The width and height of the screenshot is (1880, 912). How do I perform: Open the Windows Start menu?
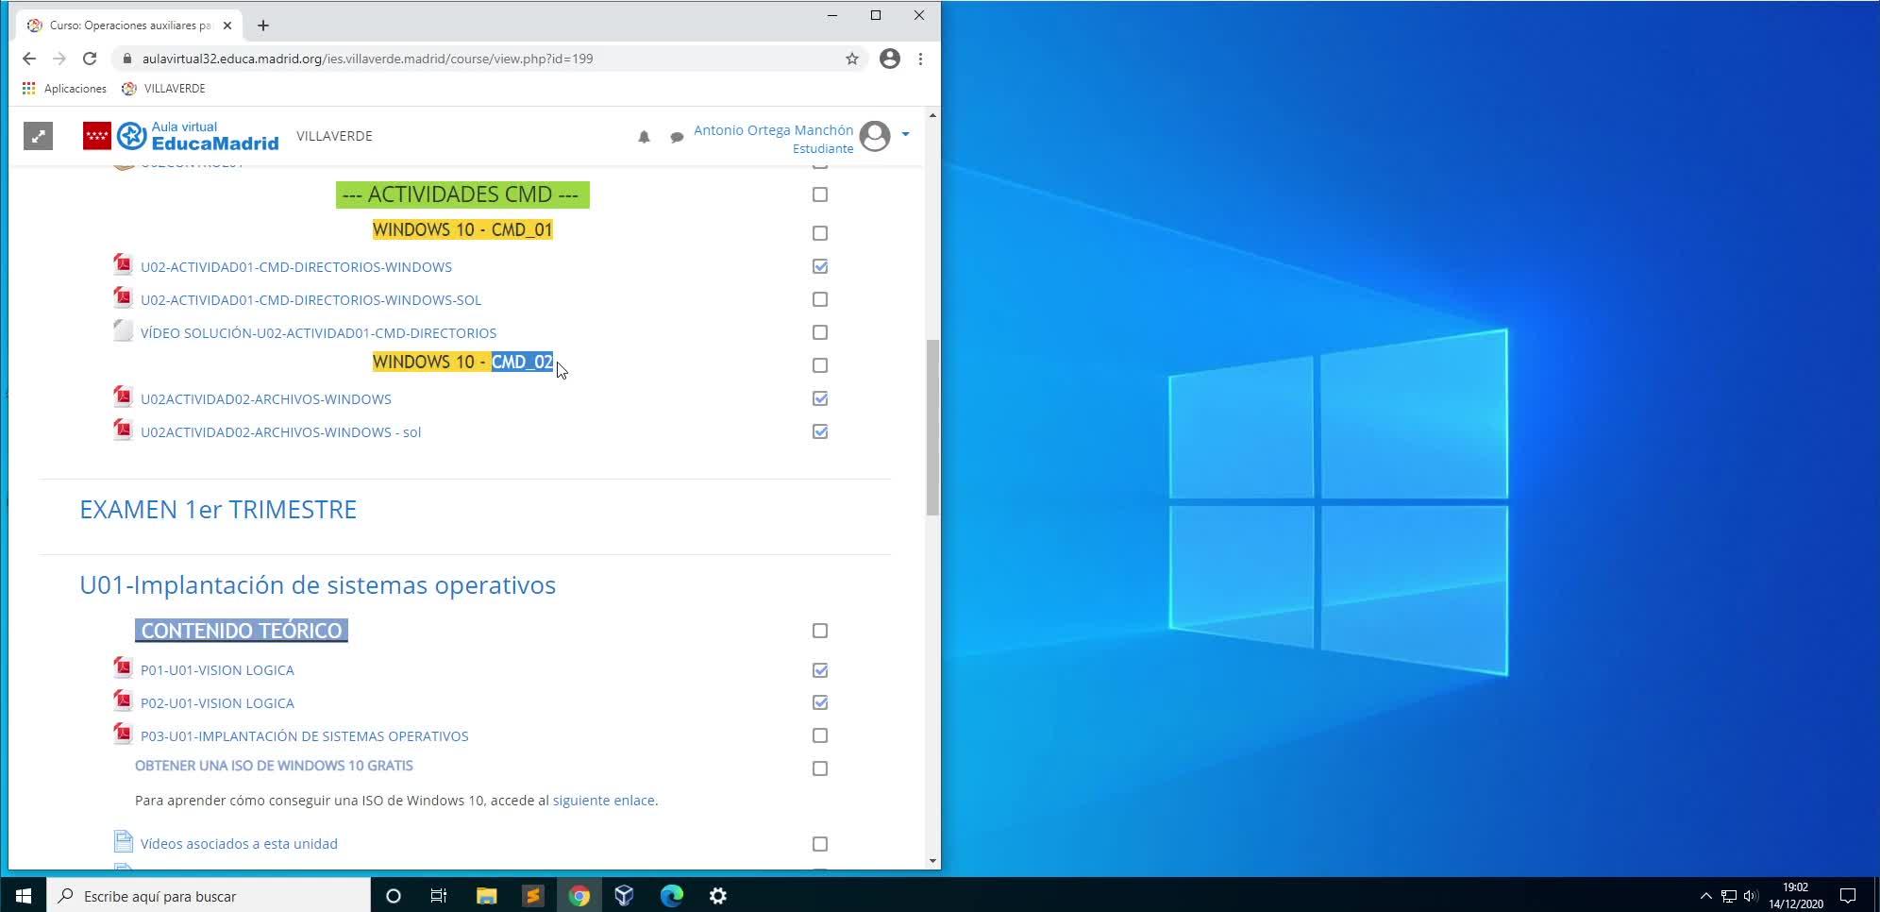point(23,896)
